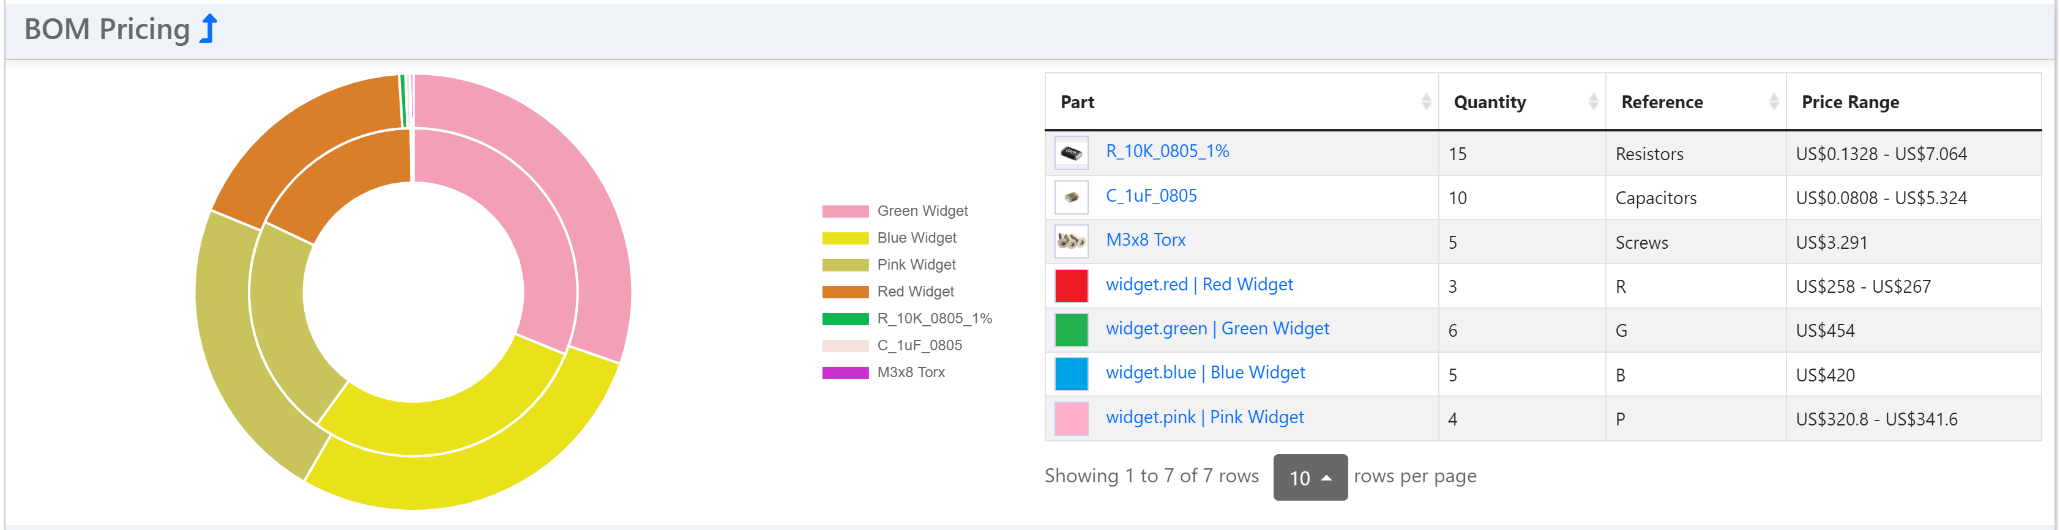
Task: Open widget.green | Green Widget link
Action: pyautogui.click(x=1216, y=329)
